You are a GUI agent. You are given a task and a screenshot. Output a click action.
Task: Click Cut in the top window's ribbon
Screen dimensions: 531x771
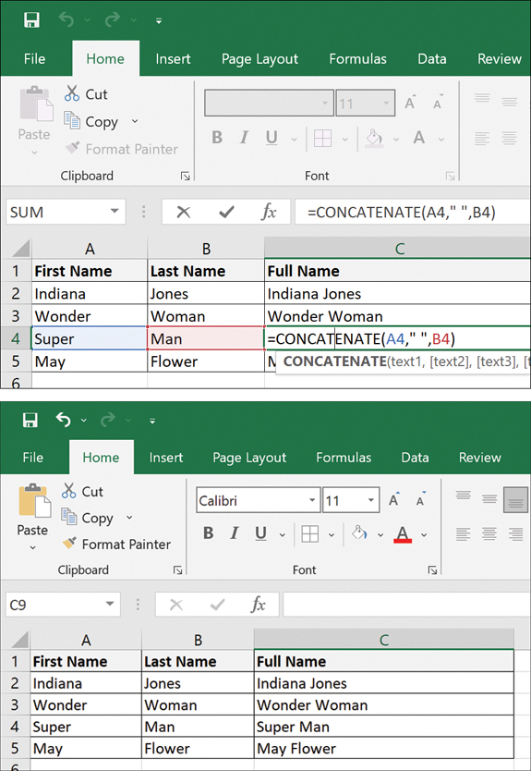pyautogui.click(x=86, y=94)
